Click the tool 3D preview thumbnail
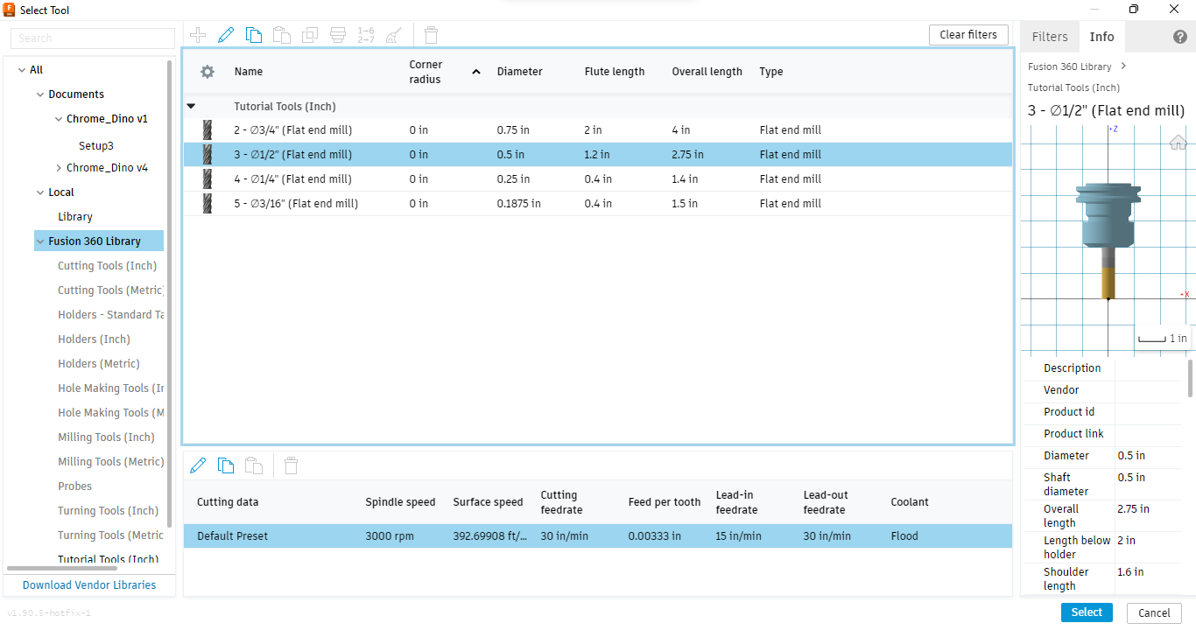1196x630 pixels. point(1108,240)
